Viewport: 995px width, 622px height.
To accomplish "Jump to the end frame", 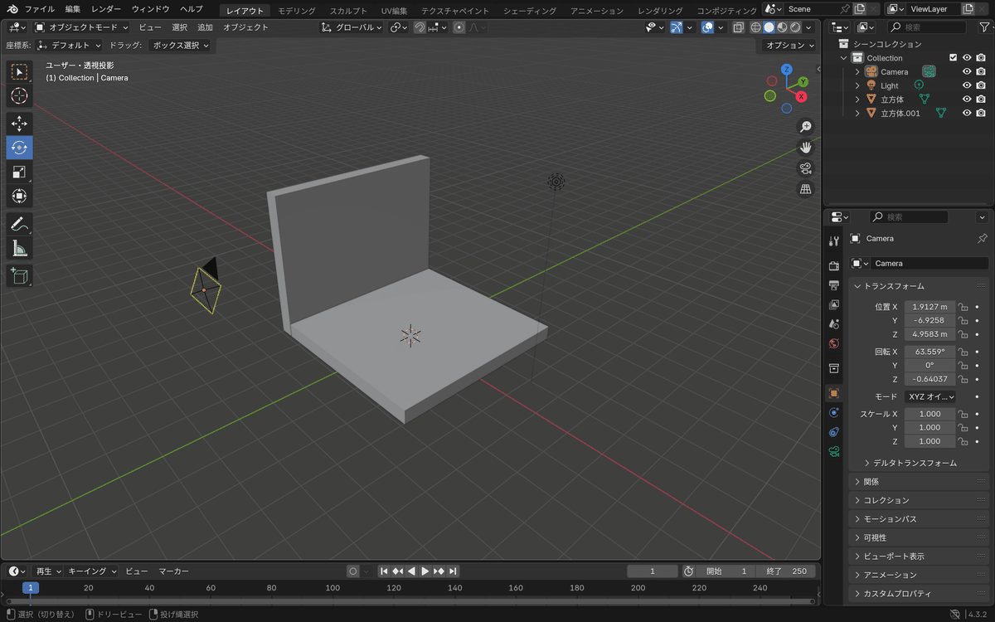I will click(453, 571).
